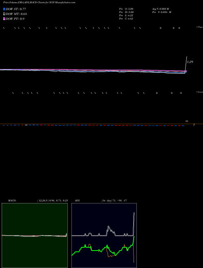Open the dark blue ADX chart panel
The width and height of the screenshot is (203, 268).
click(104, 236)
